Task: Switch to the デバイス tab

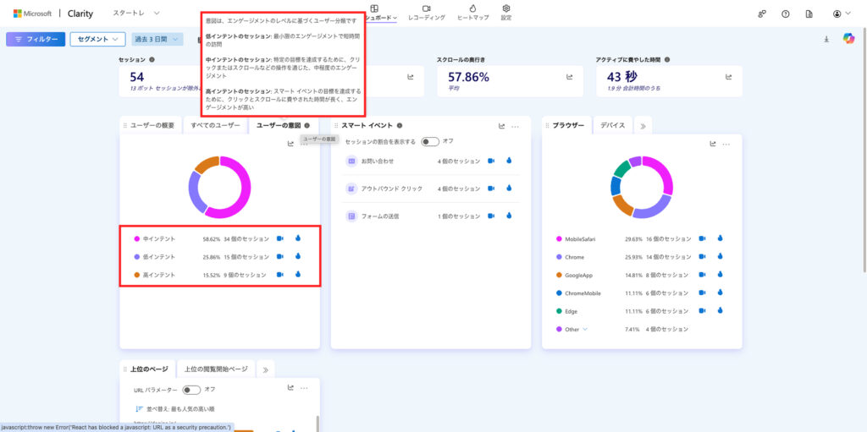Action: tap(612, 125)
